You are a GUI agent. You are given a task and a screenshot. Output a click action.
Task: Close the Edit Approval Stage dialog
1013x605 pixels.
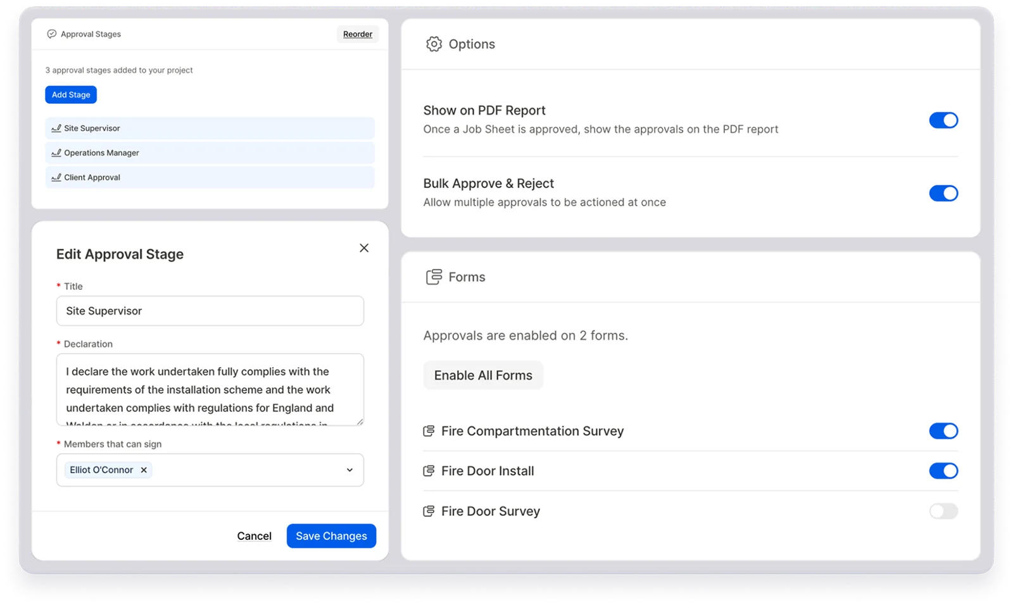(x=364, y=248)
